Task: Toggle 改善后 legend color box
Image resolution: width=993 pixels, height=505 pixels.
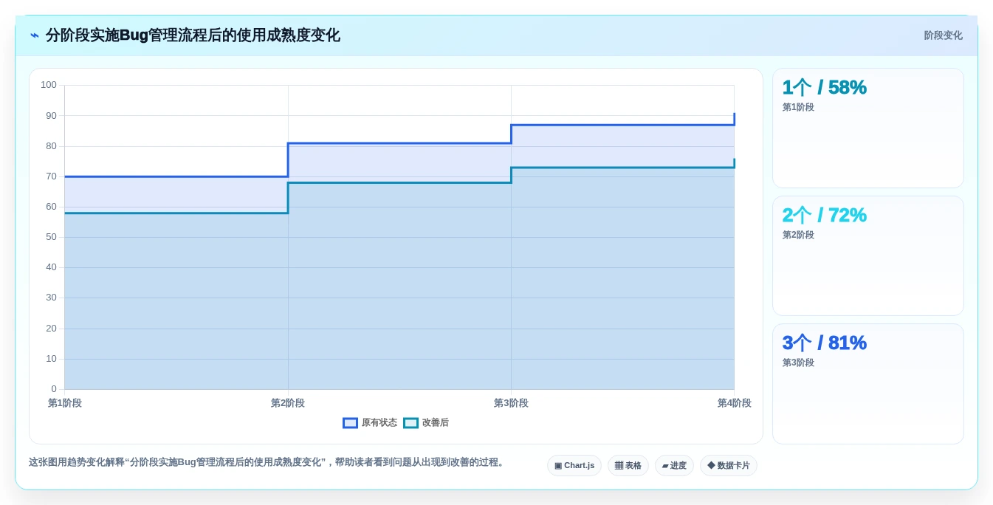Action: click(x=410, y=423)
